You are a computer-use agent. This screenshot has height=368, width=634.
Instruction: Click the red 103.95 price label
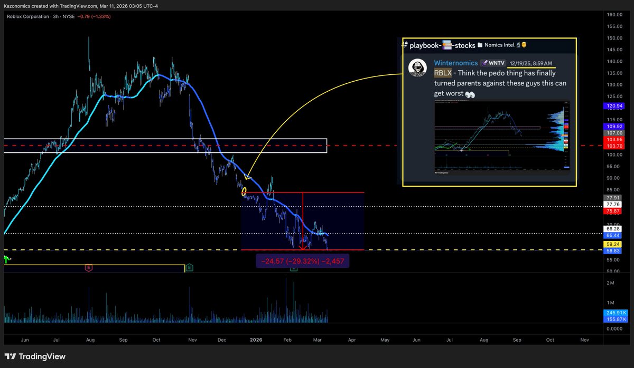tap(613, 139)
